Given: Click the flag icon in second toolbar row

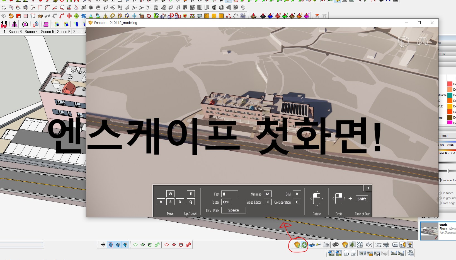Looking at the screenshot, I should click(33, 16).
